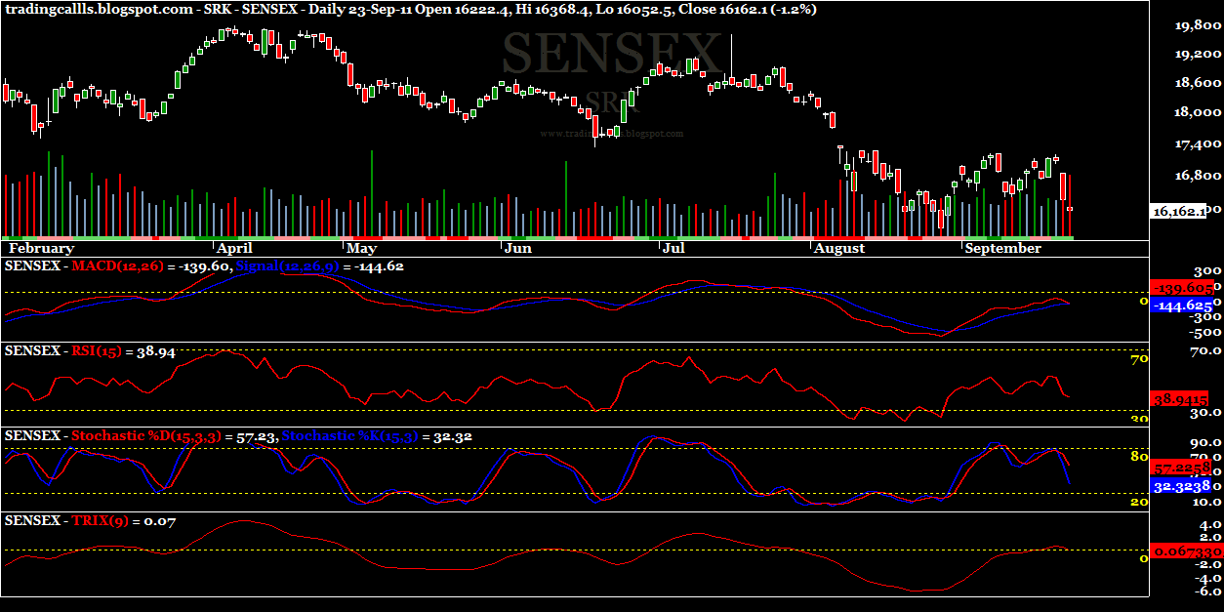Click the blue -144.625 signal value tag
The height and width of the screenshot is (612, 1224).
1181,306
